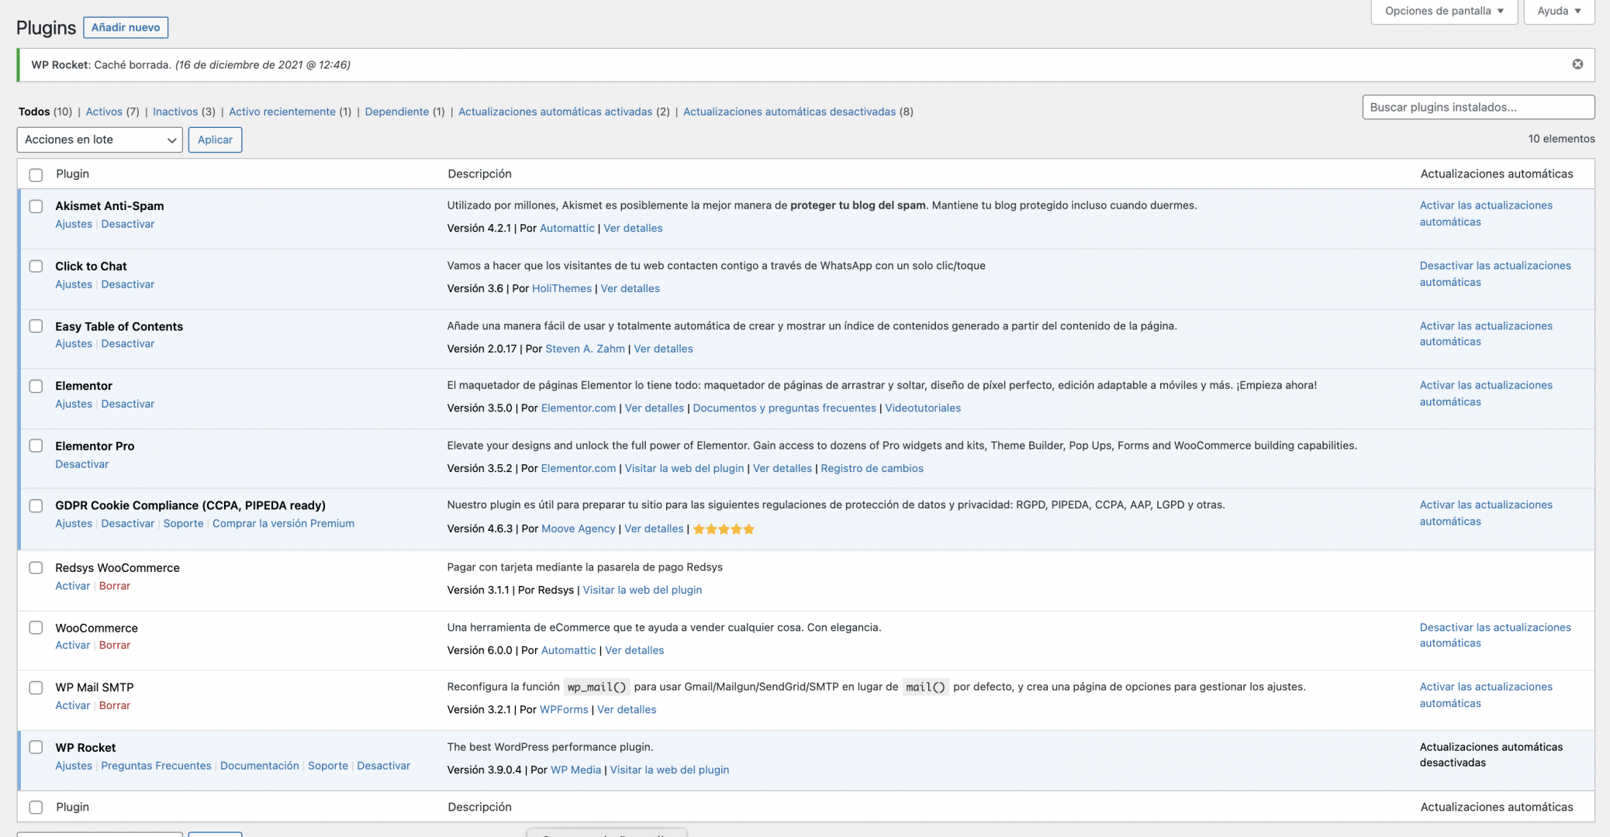This screenshot has height=837, width=1610.
Task: Filter by Inactivos plugins
Action: tap(175, 112)
